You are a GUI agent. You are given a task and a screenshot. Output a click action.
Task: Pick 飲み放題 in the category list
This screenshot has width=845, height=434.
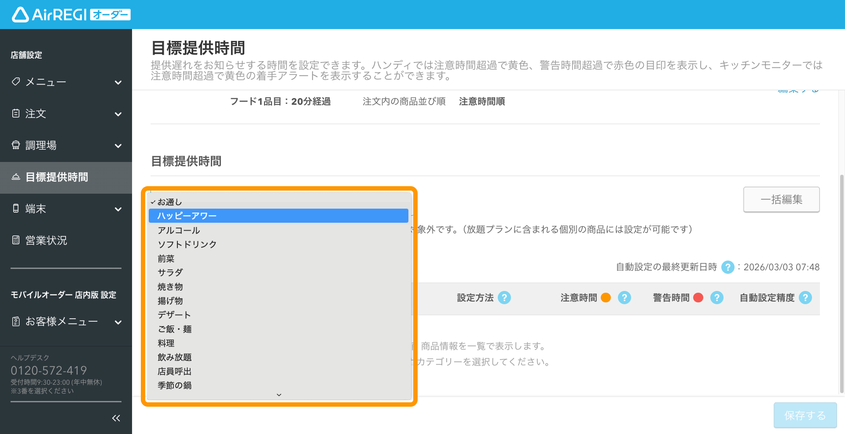coord(279,357)
